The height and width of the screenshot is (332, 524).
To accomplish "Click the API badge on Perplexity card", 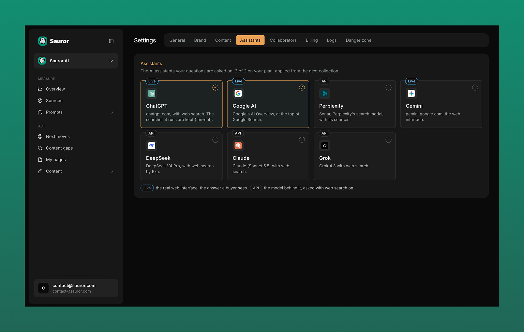I will pyautogui.click(x=324, y=81).
